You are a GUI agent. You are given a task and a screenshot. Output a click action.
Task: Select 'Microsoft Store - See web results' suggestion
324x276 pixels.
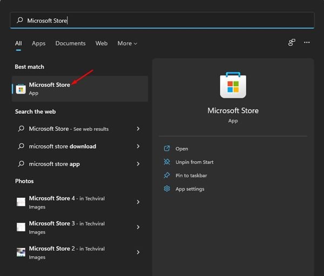click(x=80, y=129)
